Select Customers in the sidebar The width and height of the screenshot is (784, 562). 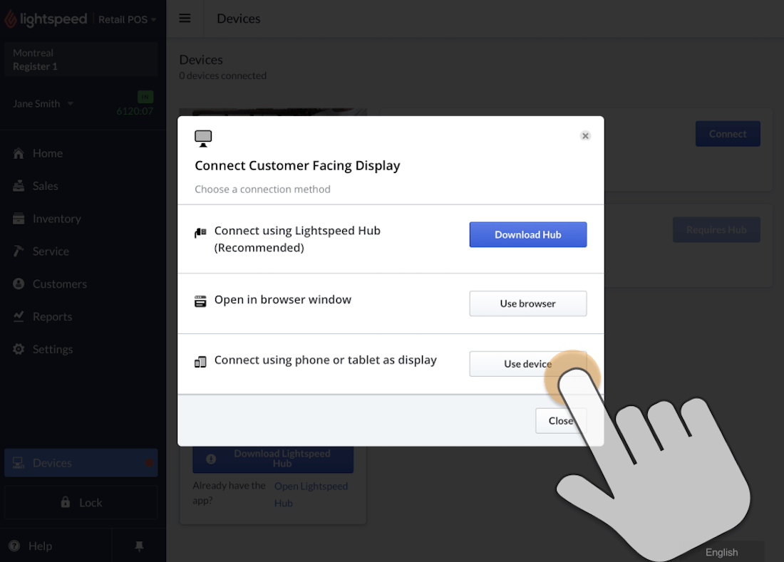(x=59, y=283)
